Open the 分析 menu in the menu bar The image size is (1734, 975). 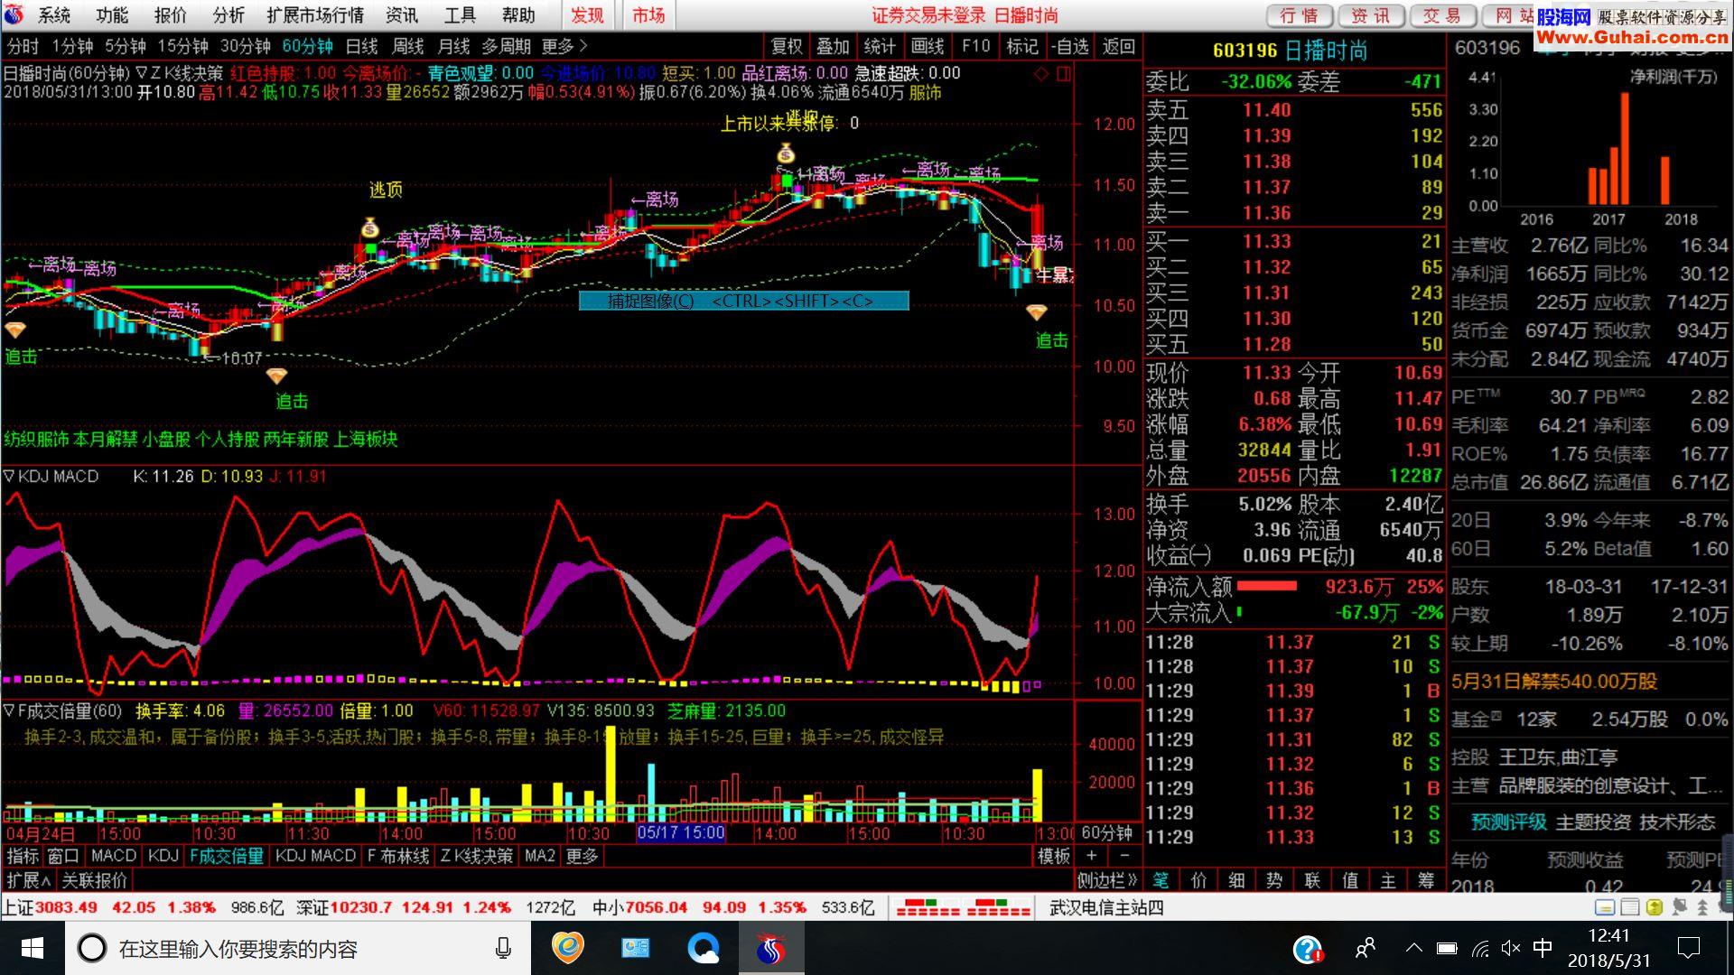[x=228, y=15]
